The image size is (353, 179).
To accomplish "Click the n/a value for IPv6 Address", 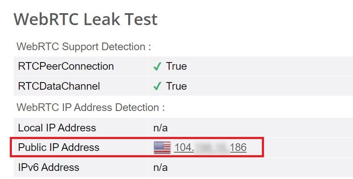I will (x=161, y=168).
